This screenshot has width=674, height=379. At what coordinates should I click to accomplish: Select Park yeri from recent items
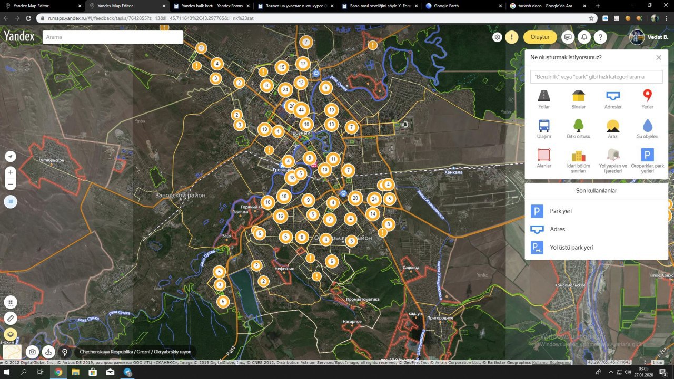tap(597, 211)
